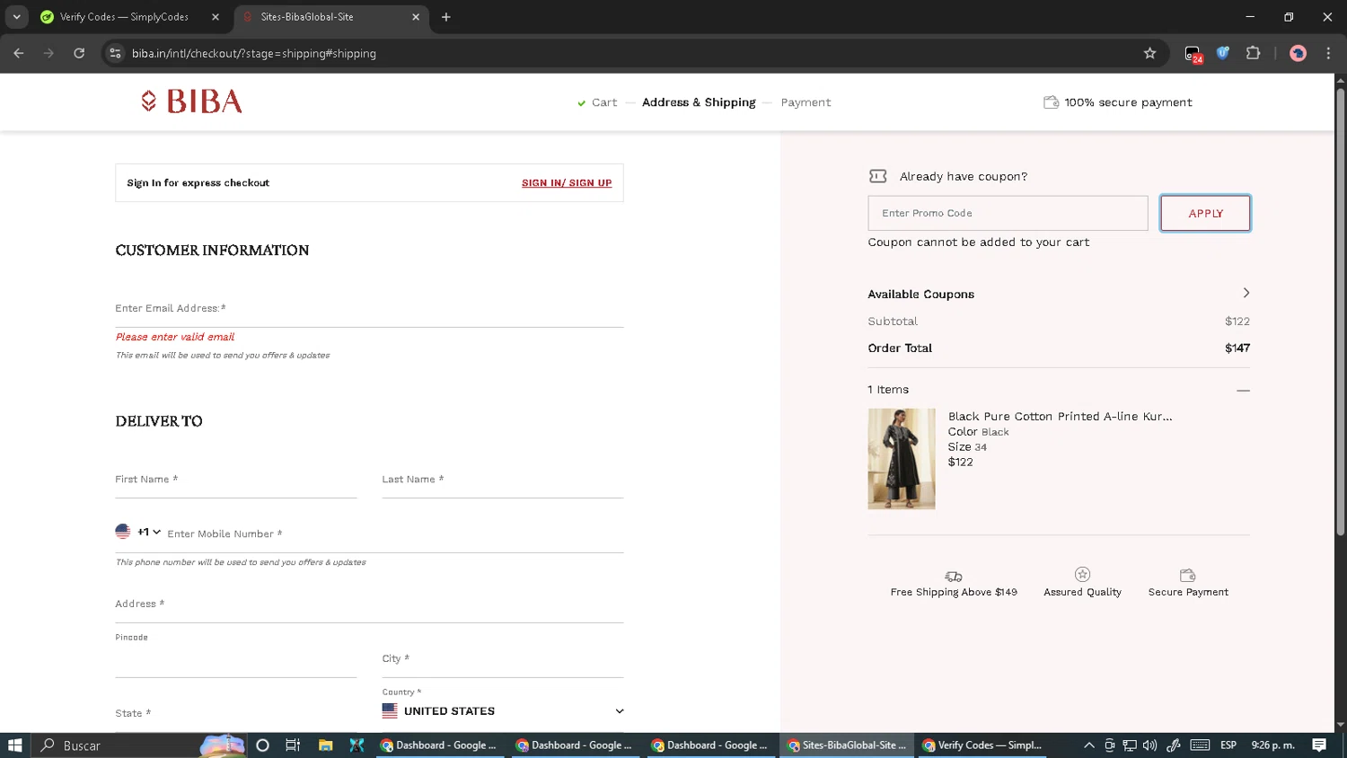Click the City field
The image size is (1347, 758).
coord(503,660)
